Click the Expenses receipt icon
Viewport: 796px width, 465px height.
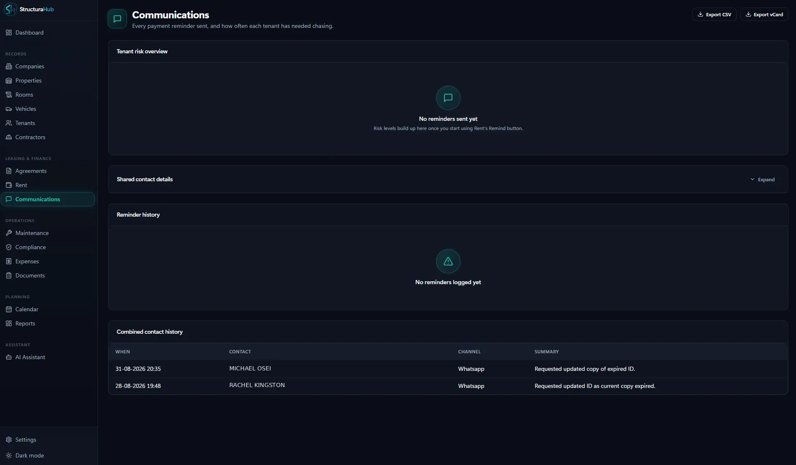[x=9, y=261]
